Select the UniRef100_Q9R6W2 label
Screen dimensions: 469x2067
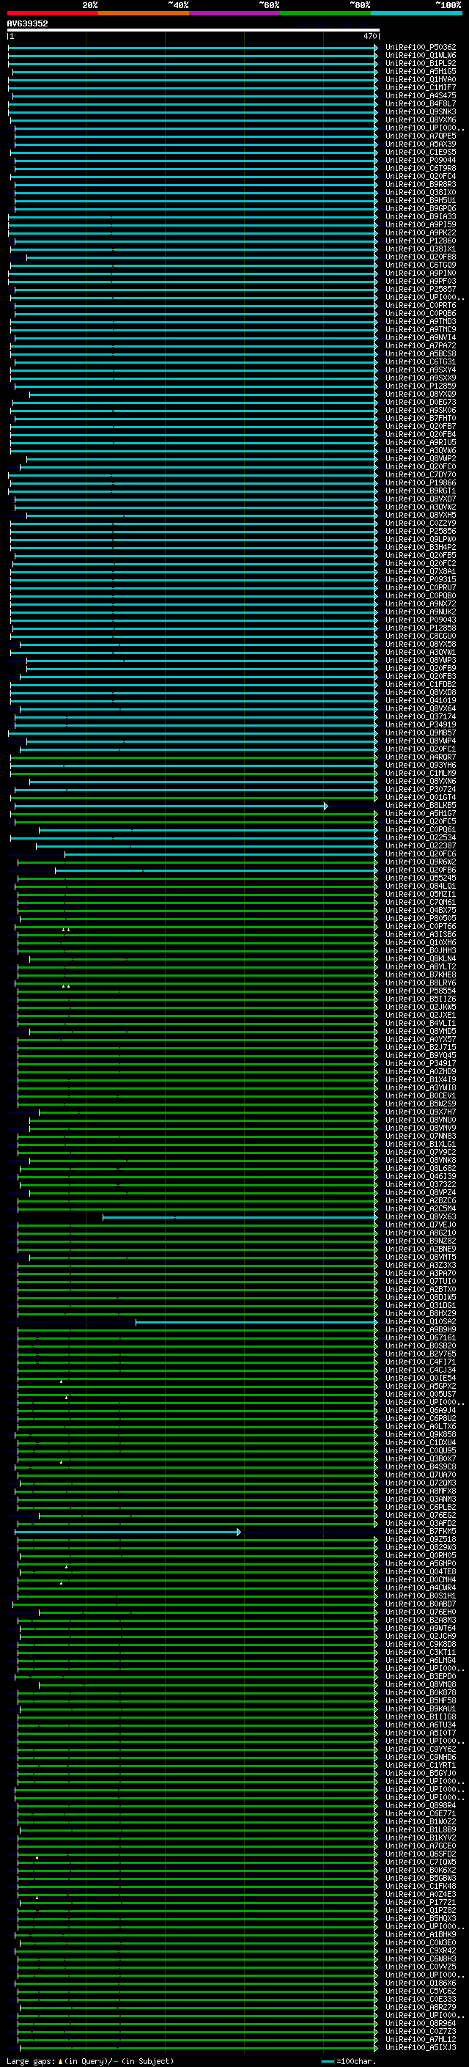pyautogui.click(x=421, y=862)
